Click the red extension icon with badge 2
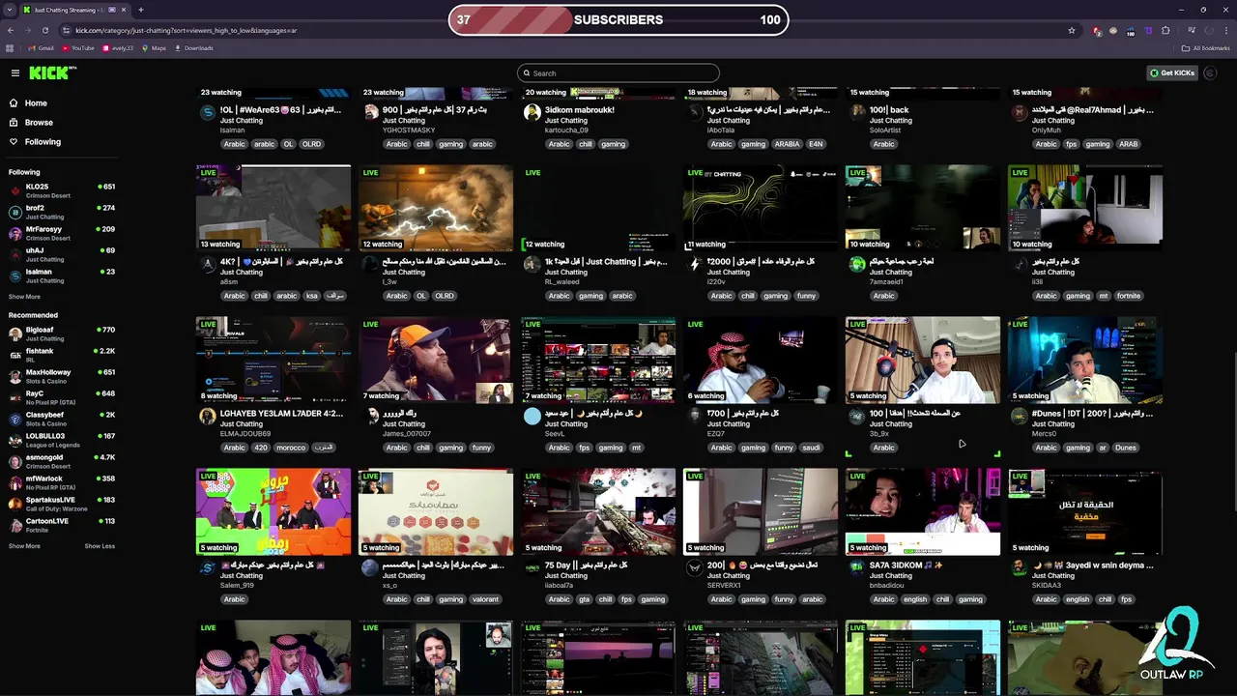The height and width of the screenshot is (696, 1237). pos(1097,30)
